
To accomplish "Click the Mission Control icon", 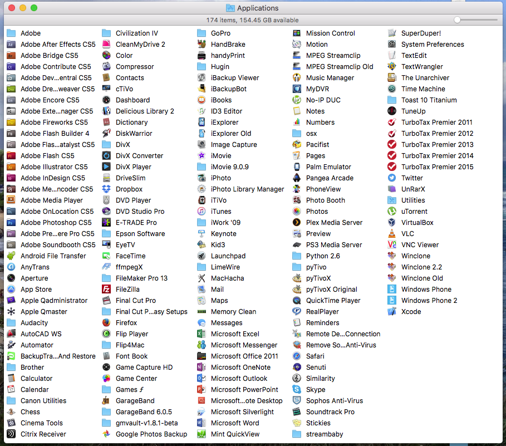I will (x=297, y=33).
